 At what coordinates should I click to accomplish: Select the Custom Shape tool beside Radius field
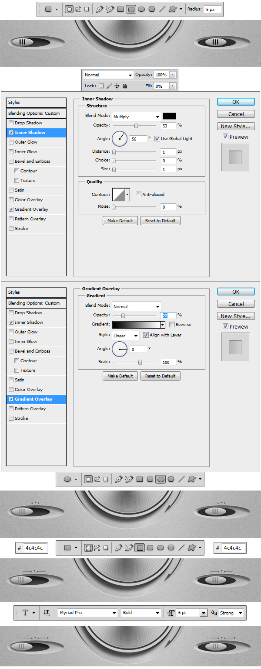[172, 9]
